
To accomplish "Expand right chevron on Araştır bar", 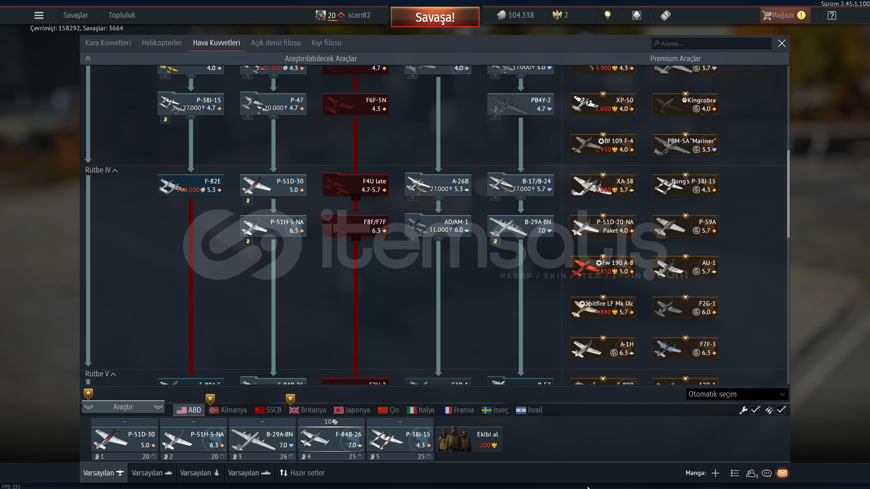I will (158, 407).
